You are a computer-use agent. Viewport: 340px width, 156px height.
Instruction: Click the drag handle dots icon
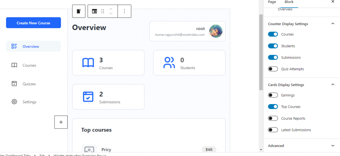point(103,11)
